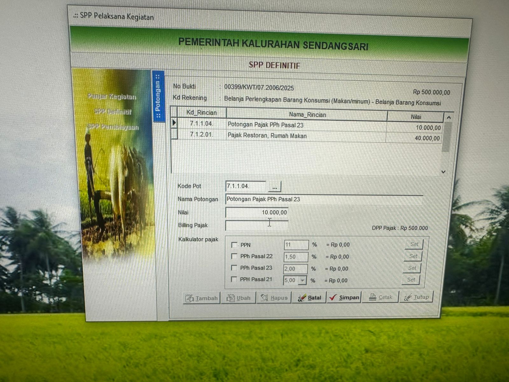
Task: Enable the PPN checkbox
Action: 234,245
